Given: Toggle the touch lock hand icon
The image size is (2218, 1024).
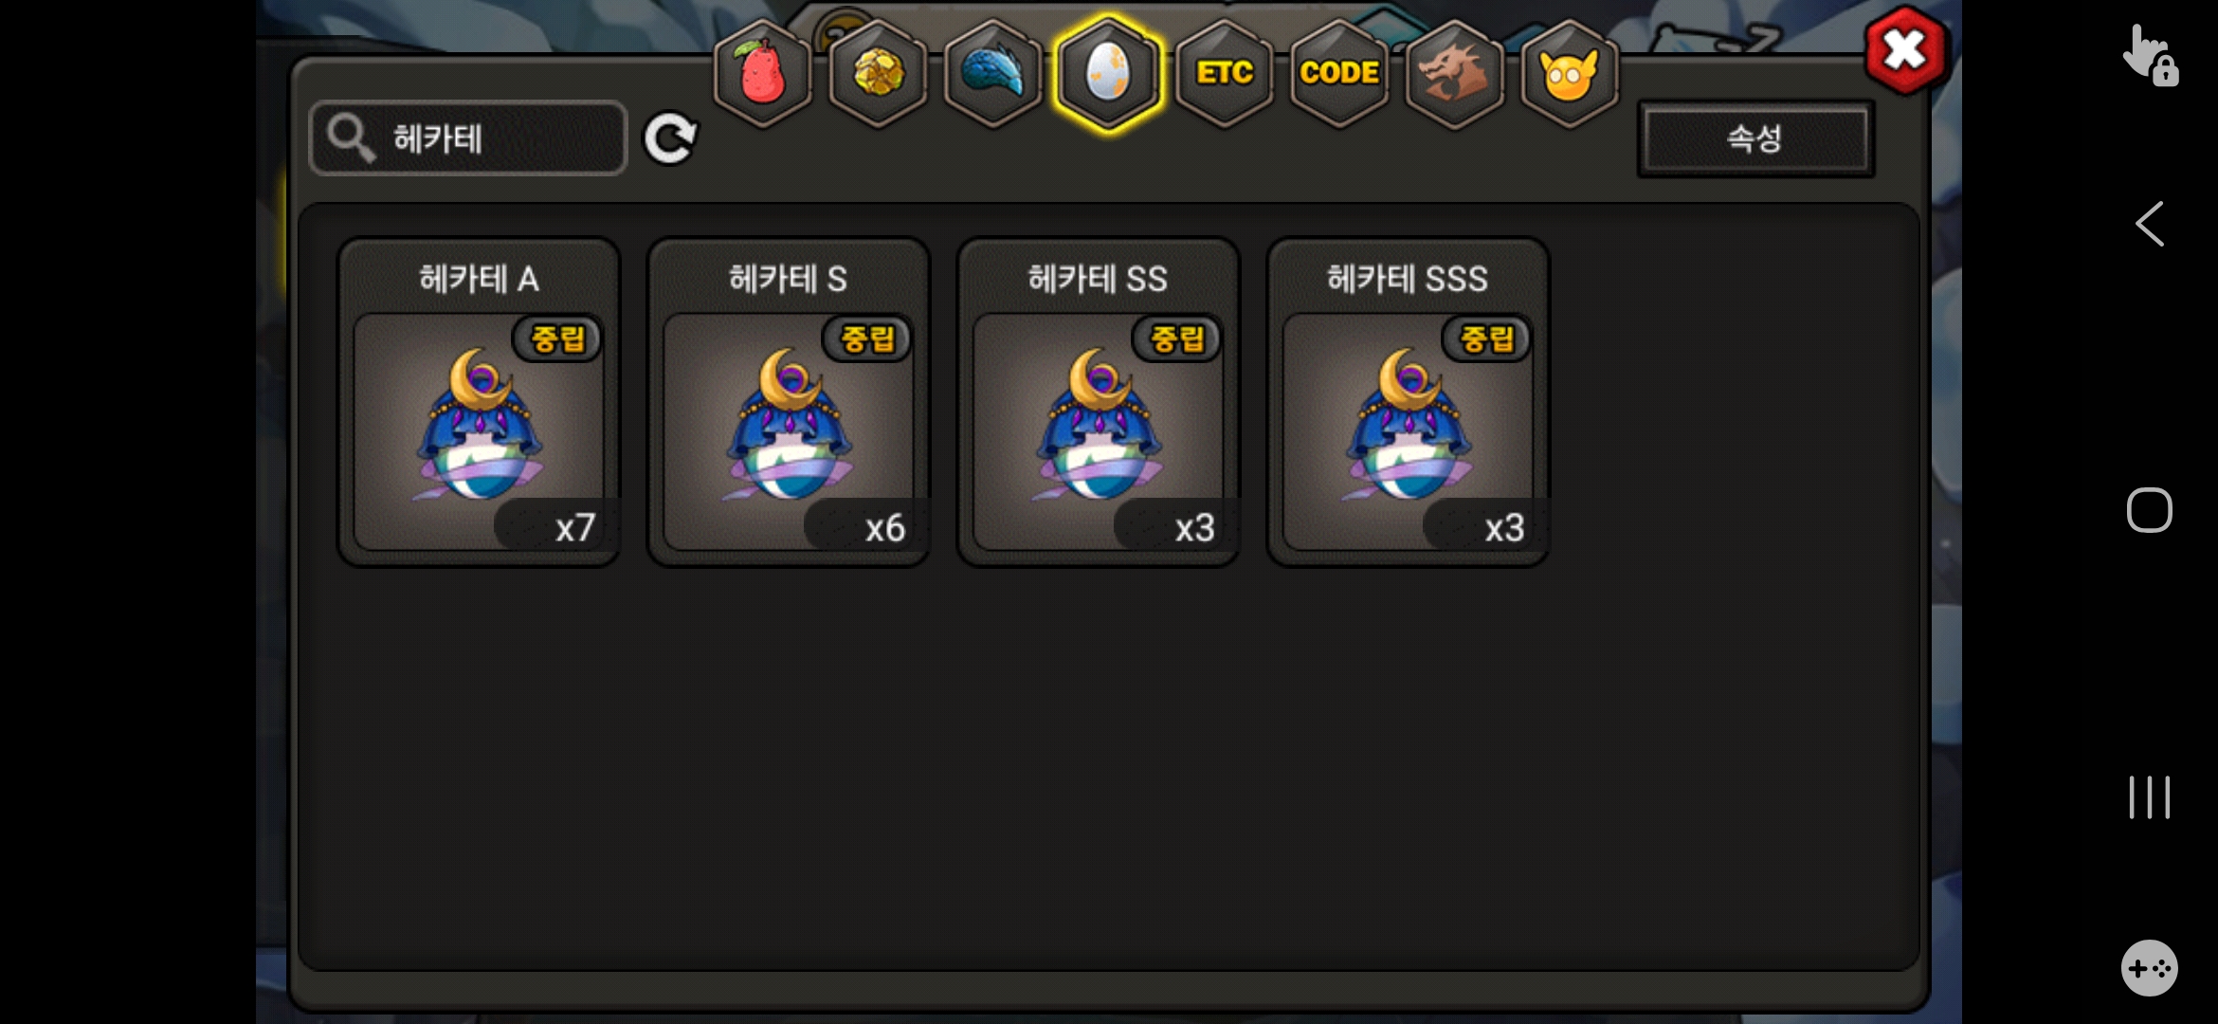Looking at the screenshot, I should pos(2150,55).
